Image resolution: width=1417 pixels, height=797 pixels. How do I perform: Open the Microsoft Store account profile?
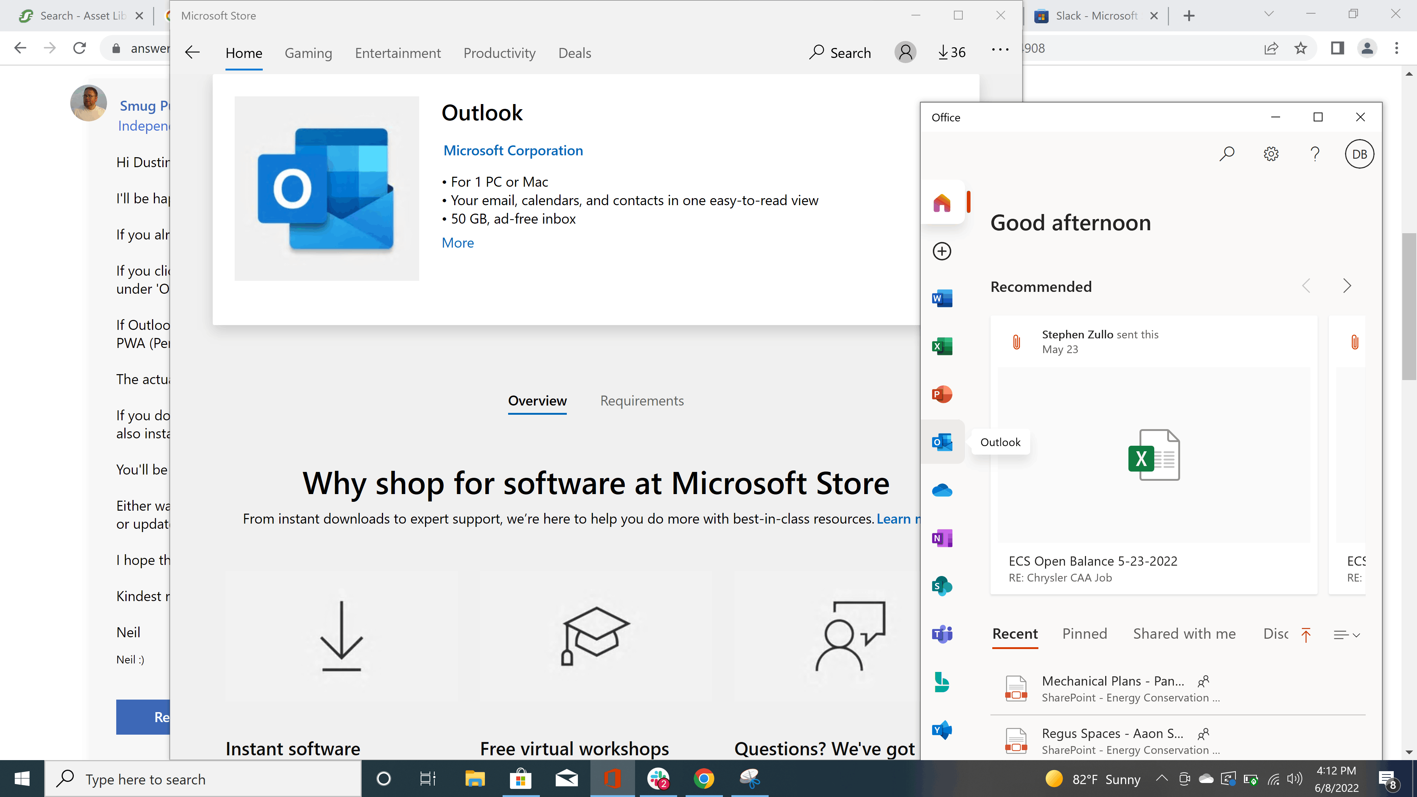point(905,52)
